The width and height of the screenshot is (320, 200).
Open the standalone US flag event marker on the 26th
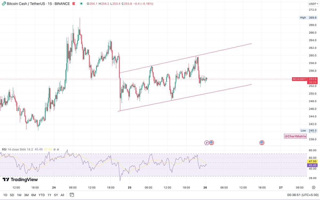click(x=262, y=143)
